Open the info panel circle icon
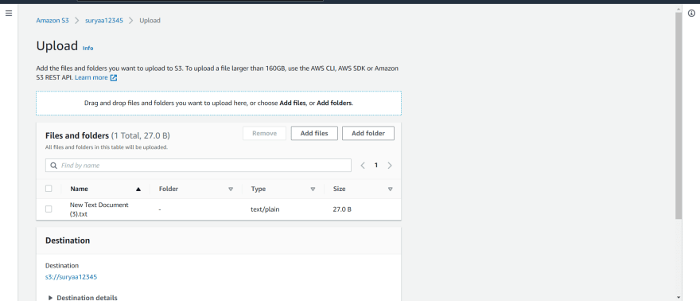Viewport: 700px width, 301px height. (x=691, y=14)
